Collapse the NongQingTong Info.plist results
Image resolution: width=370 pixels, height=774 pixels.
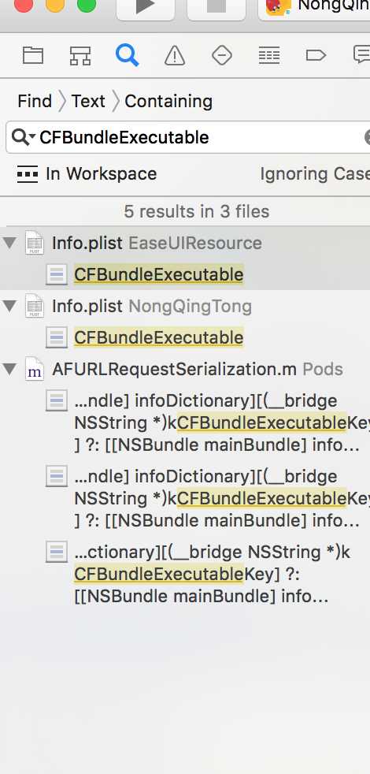pos(9,306)
